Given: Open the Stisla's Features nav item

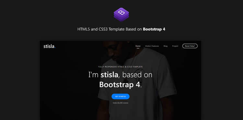Looking at the screenshot, I should point(152,46).
